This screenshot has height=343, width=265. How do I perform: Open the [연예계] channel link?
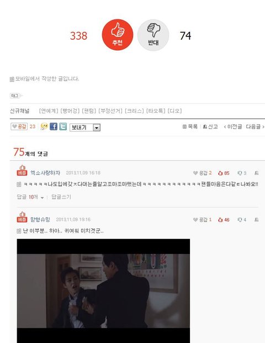pyautogui.click(x=49, y=111)
